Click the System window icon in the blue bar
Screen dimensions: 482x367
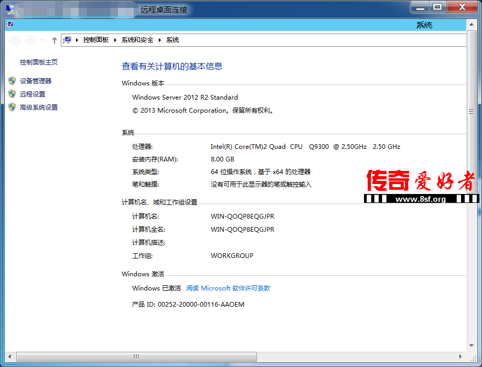[10, 25]
